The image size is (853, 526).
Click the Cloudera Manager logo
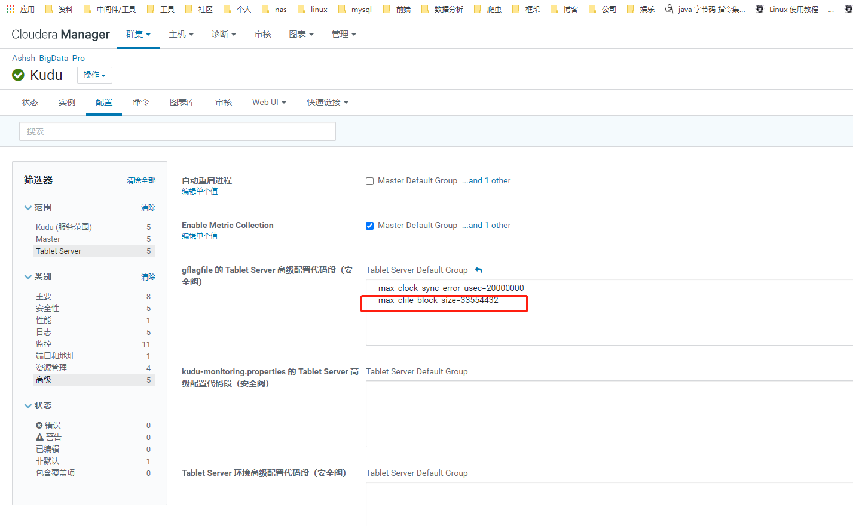tap(60, 34)
